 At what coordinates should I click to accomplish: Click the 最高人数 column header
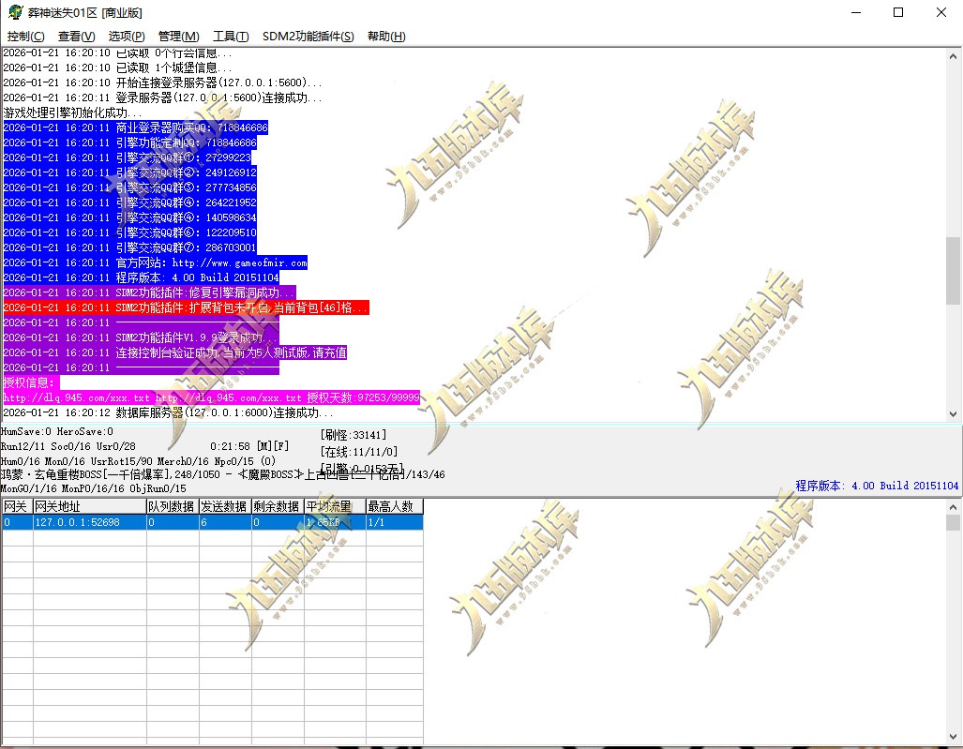394,506
